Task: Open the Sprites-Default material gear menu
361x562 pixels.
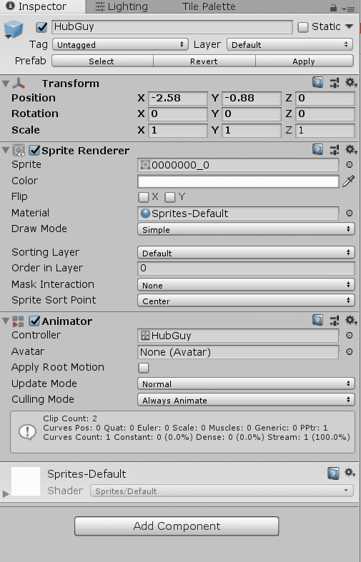Action: 350,473
